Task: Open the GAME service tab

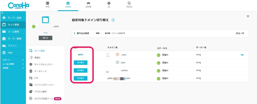Action: point(88,5)
